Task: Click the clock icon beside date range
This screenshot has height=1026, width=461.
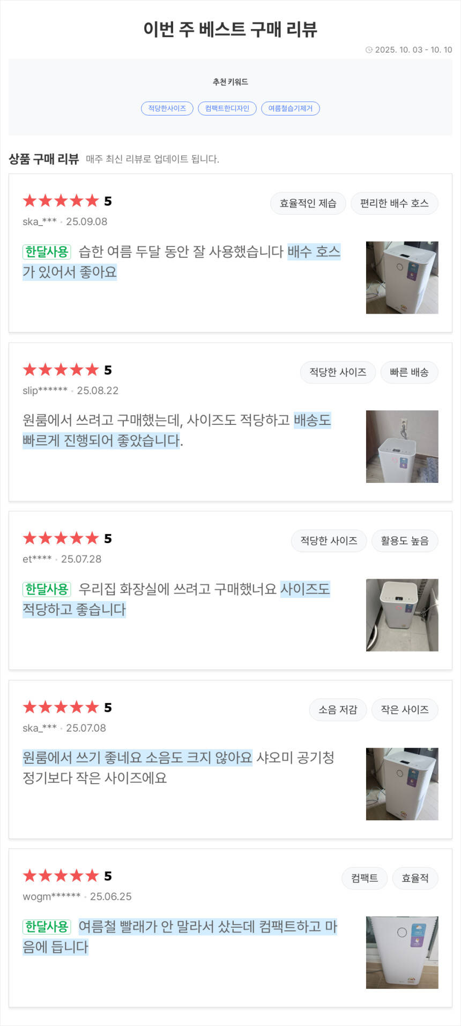Action: [x=369, y=50]
